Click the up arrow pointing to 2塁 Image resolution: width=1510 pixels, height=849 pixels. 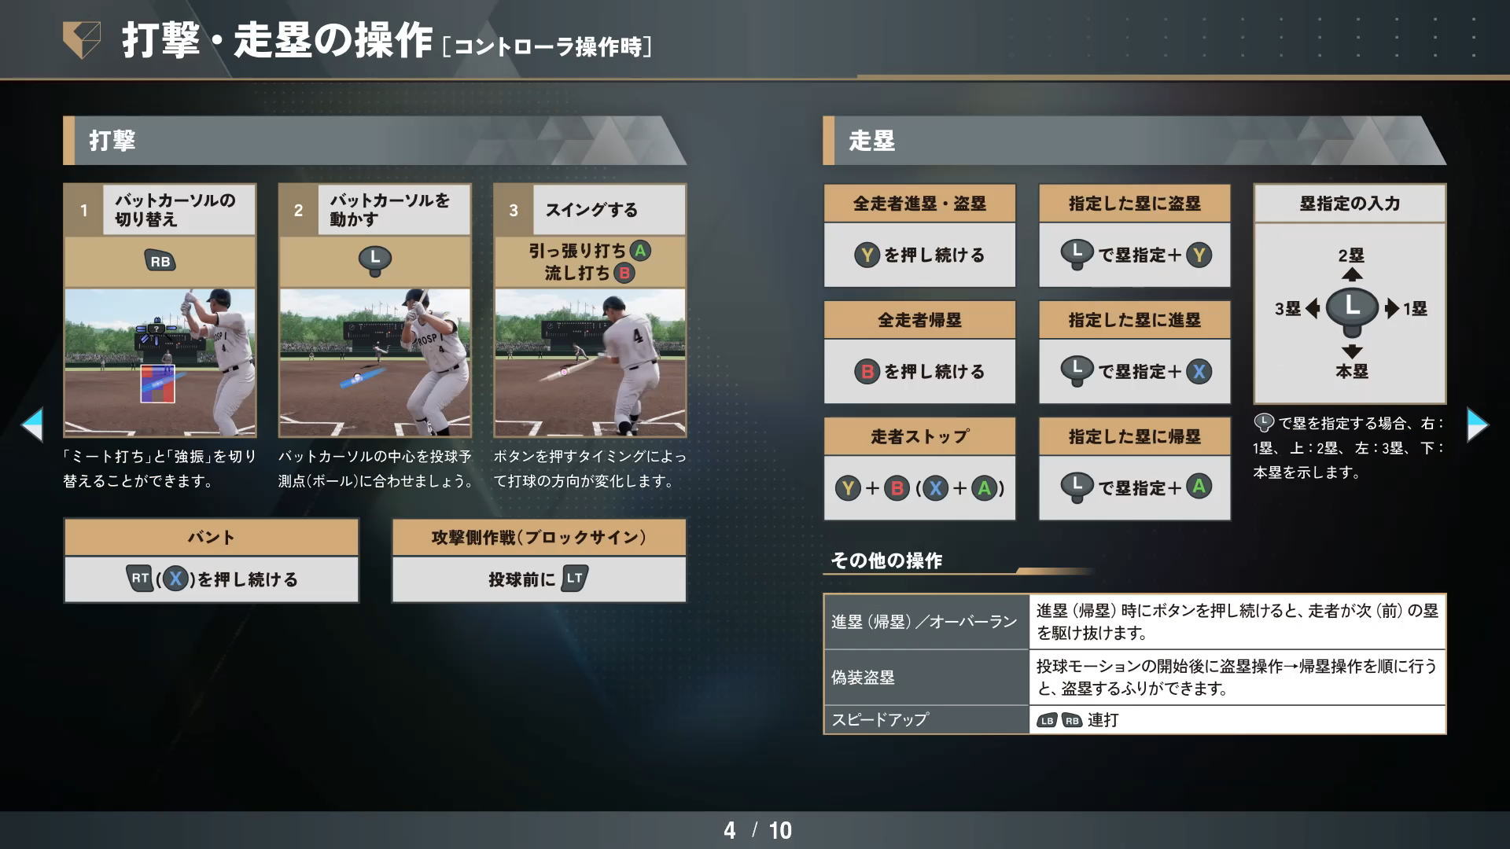(x=1352, y=274)
